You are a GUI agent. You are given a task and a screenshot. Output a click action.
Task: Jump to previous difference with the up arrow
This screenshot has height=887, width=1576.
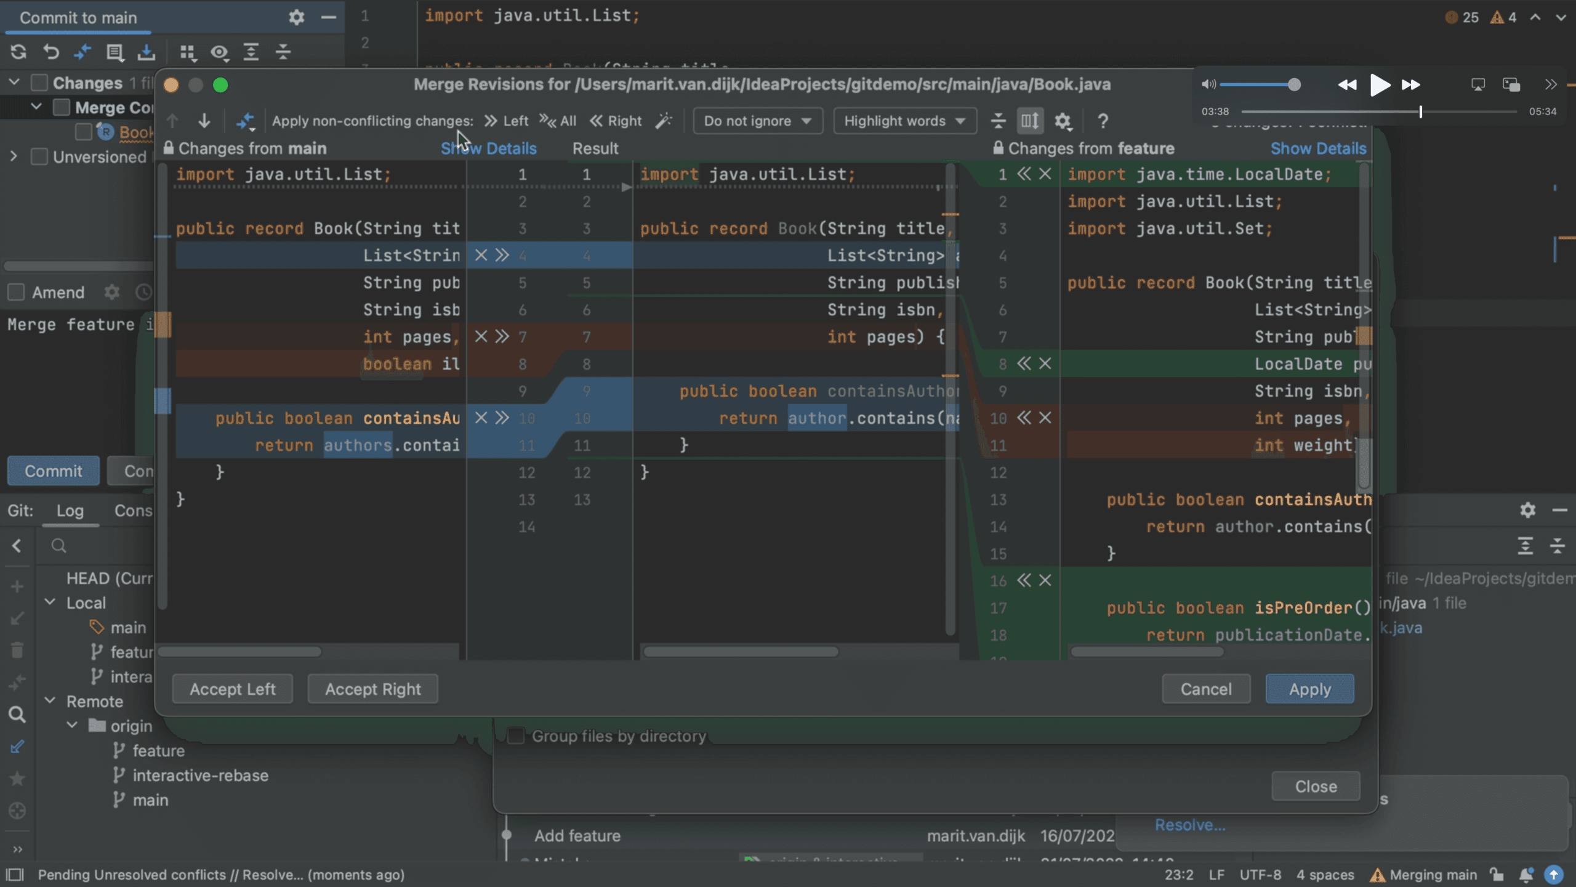coord(173,121)
